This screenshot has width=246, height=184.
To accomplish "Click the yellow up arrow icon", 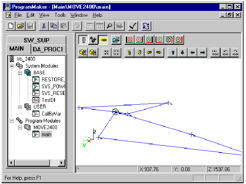I will click(x=129, y=53).
